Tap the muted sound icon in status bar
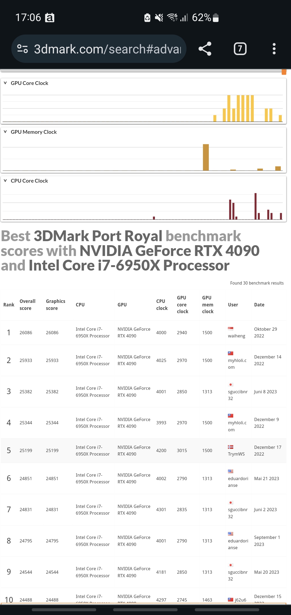Viewport: 291px width, 615px height. click(159, 18)
